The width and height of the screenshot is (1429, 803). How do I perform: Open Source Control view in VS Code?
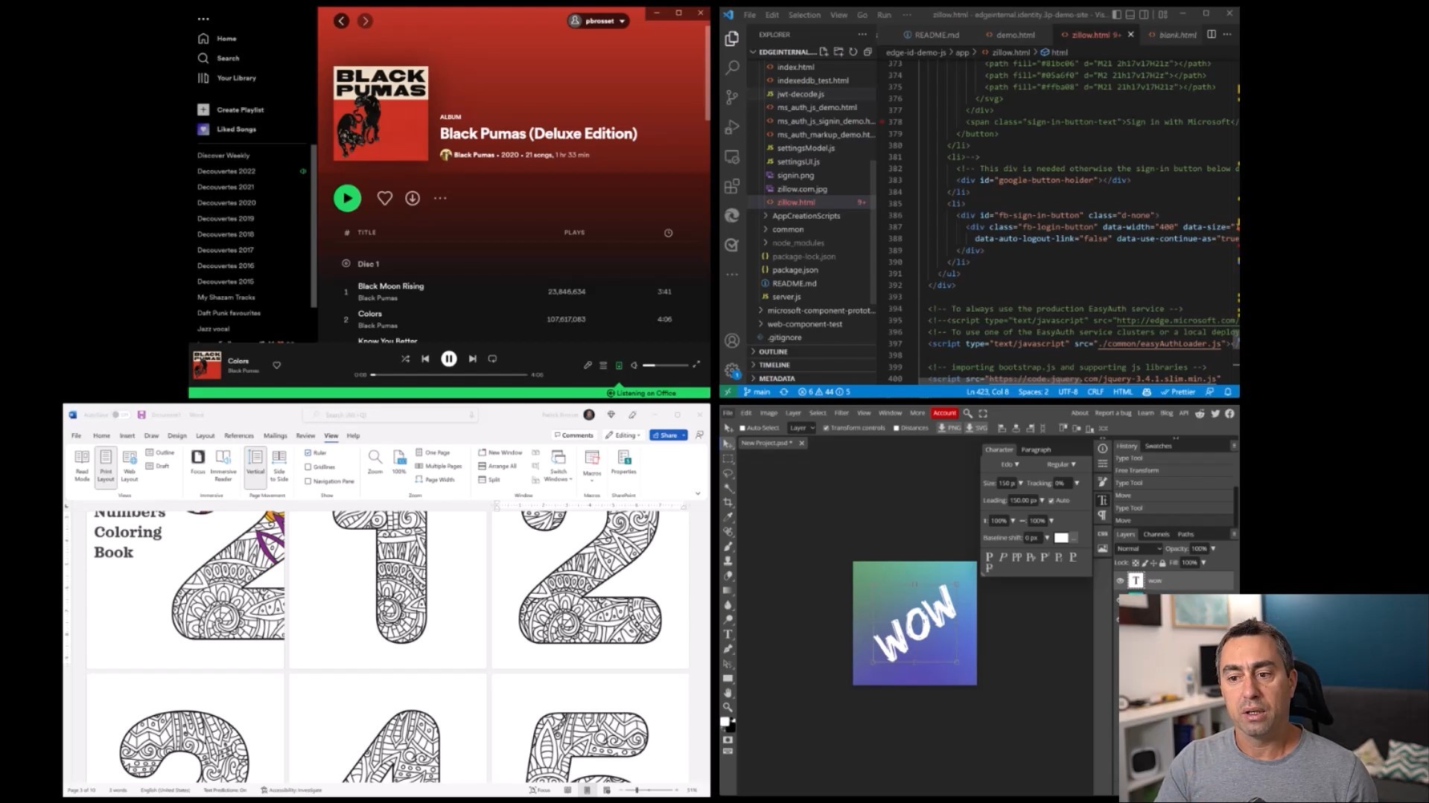point(732,97)
